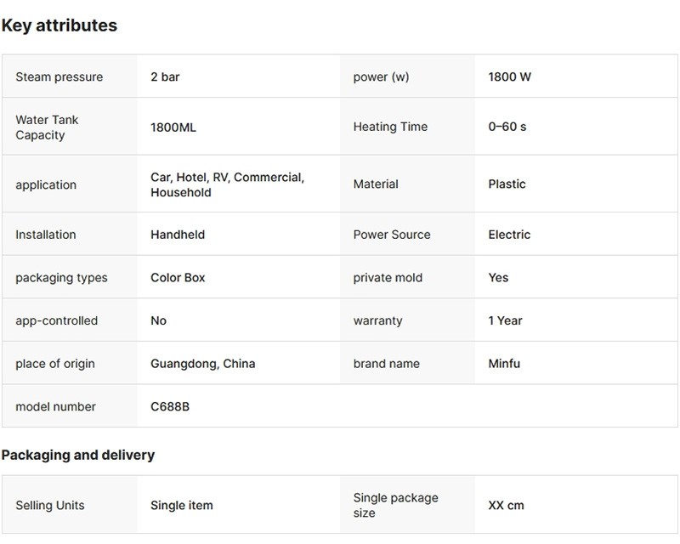Click the Electric power source value
Image resolution: width=680 pixels, height=544 pixels.
[509, 235]
